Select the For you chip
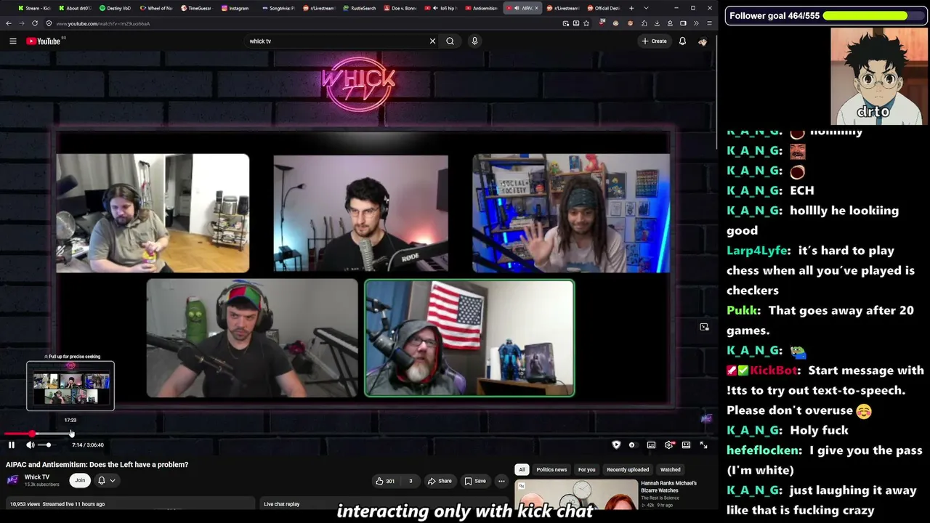This screenshot has height=523, width=930. [x=587, y=470]
